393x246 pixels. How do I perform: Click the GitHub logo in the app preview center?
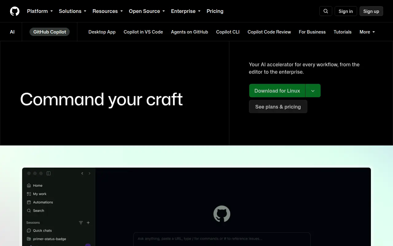point(222,214)
